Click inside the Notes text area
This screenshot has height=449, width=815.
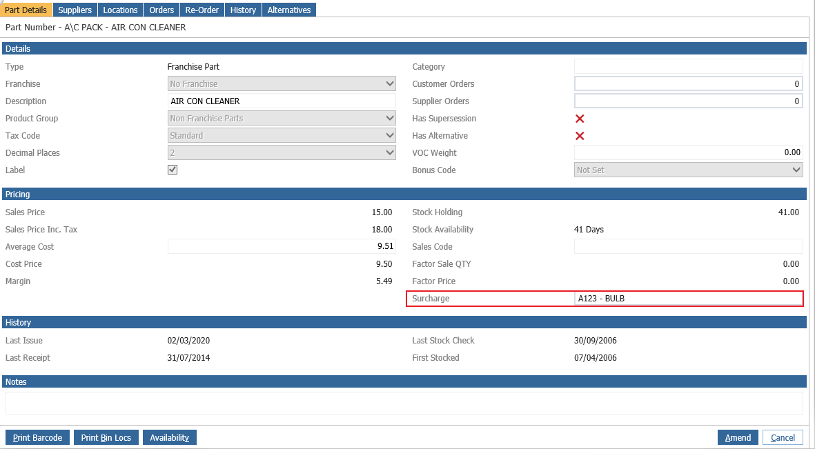pos(404,403)
